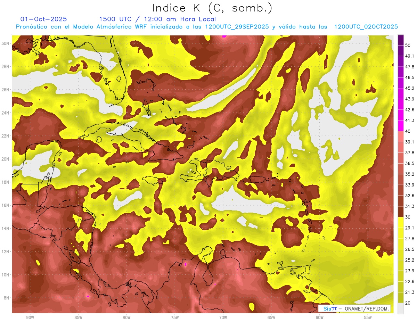Click colorbar value 22.6
417x322 pixels.
click(410, 281)
